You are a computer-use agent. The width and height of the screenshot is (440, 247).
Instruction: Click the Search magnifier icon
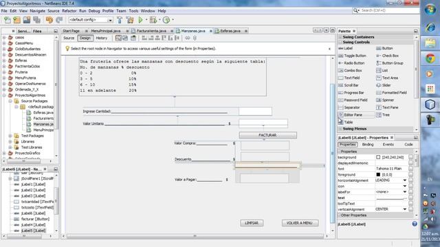[x=356, y=10]
